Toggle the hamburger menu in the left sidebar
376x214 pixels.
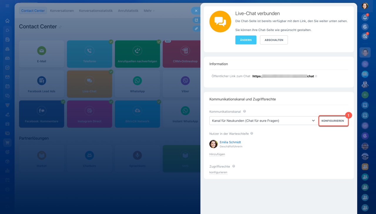tap(7, 6)
